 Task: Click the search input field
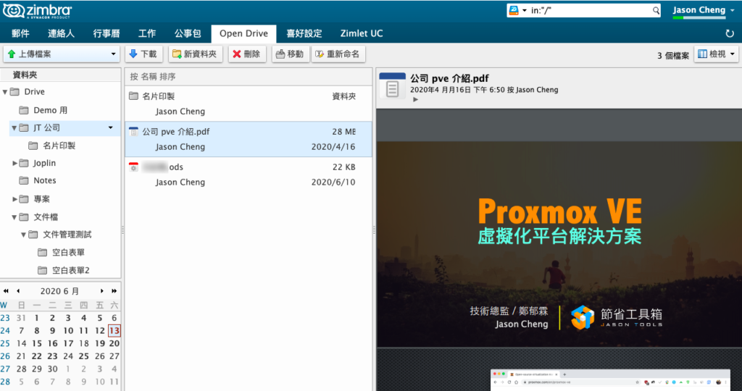[591, 10]
